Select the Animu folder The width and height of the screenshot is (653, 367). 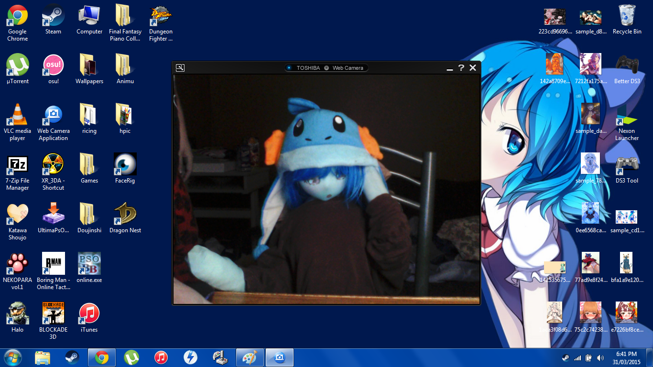click(x=125, y=69)
